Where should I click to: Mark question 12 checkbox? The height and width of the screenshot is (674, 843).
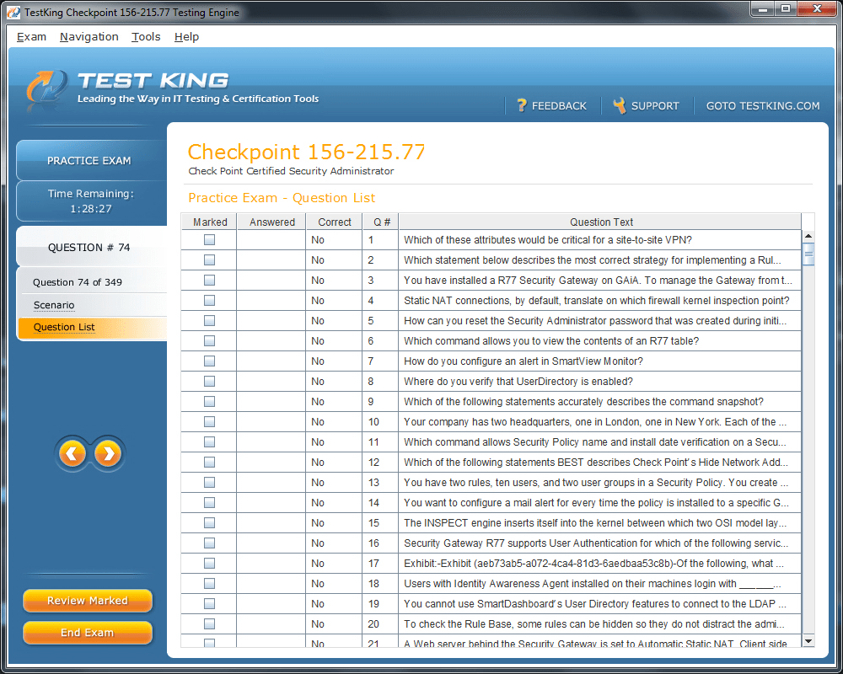210,463
